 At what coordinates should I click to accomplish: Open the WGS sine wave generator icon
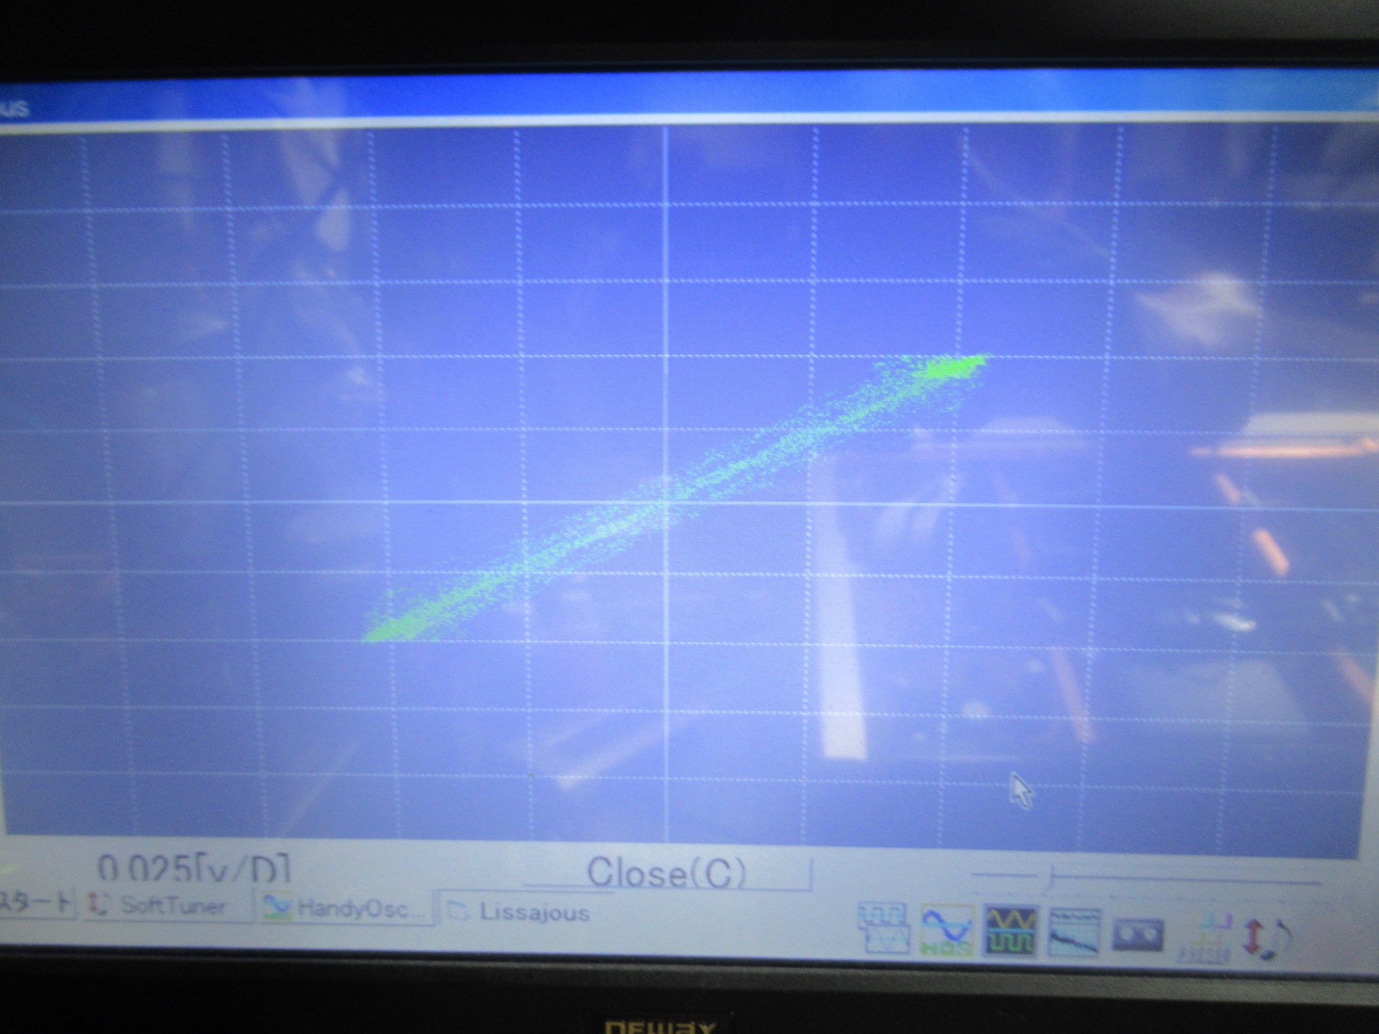tap(947, 931)
